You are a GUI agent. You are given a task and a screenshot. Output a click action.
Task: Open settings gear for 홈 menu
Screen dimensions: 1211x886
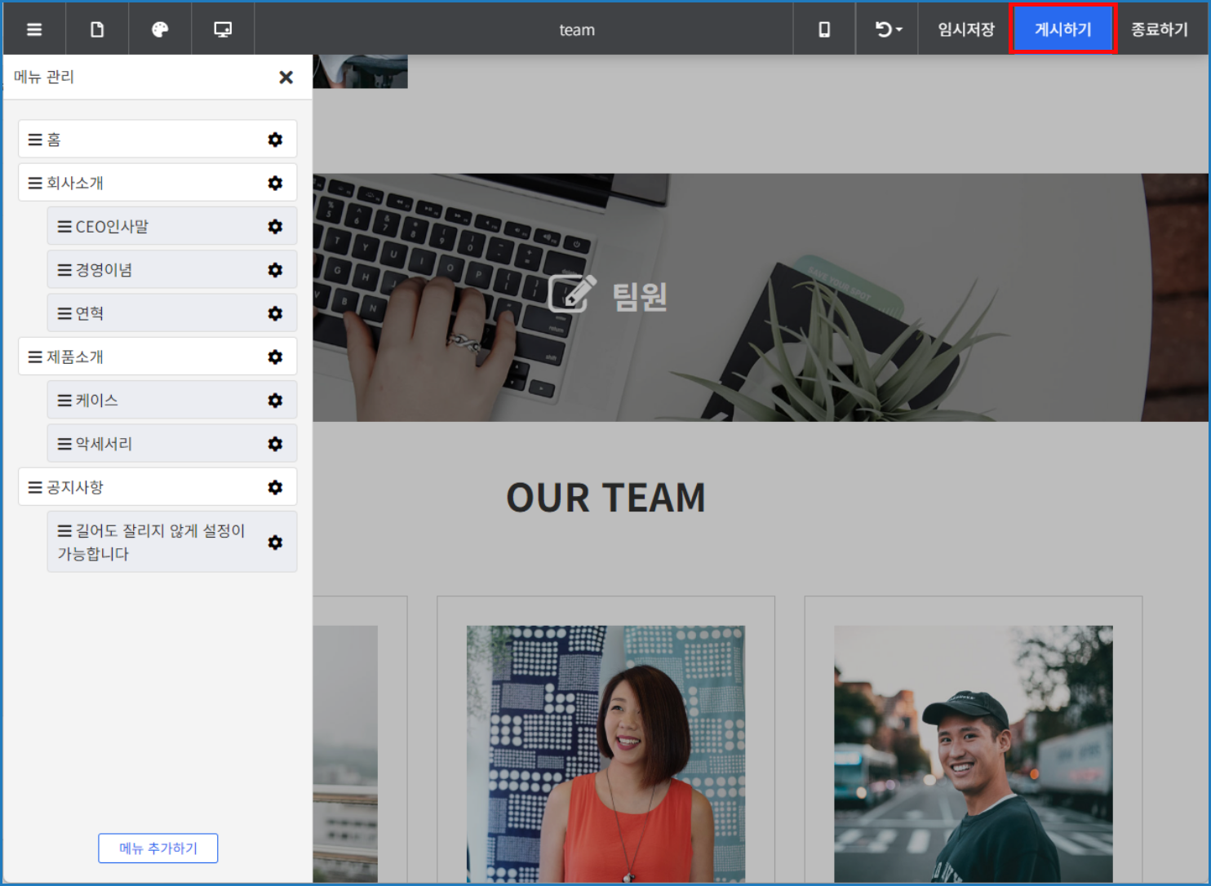[275, 140]
